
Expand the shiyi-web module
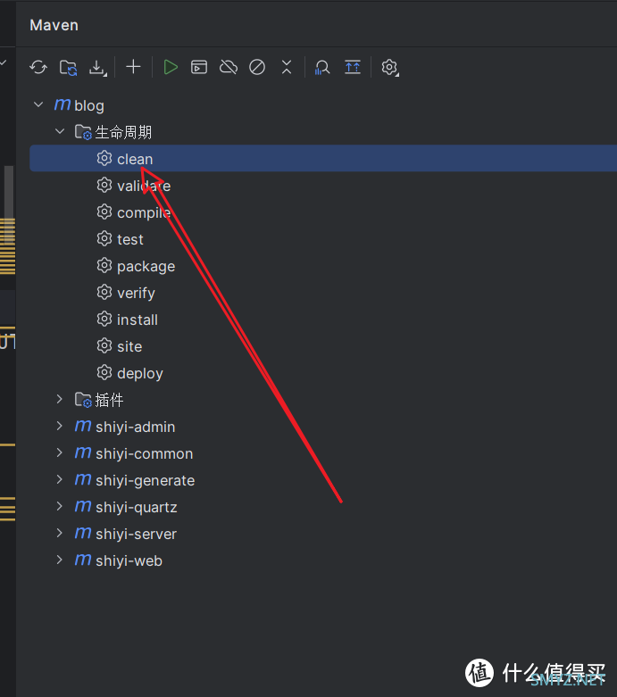[60, 560]
